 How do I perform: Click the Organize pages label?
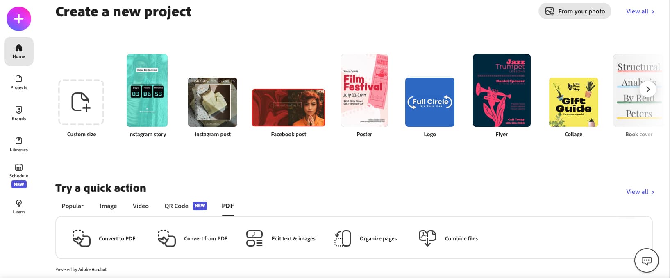[378, 239]
